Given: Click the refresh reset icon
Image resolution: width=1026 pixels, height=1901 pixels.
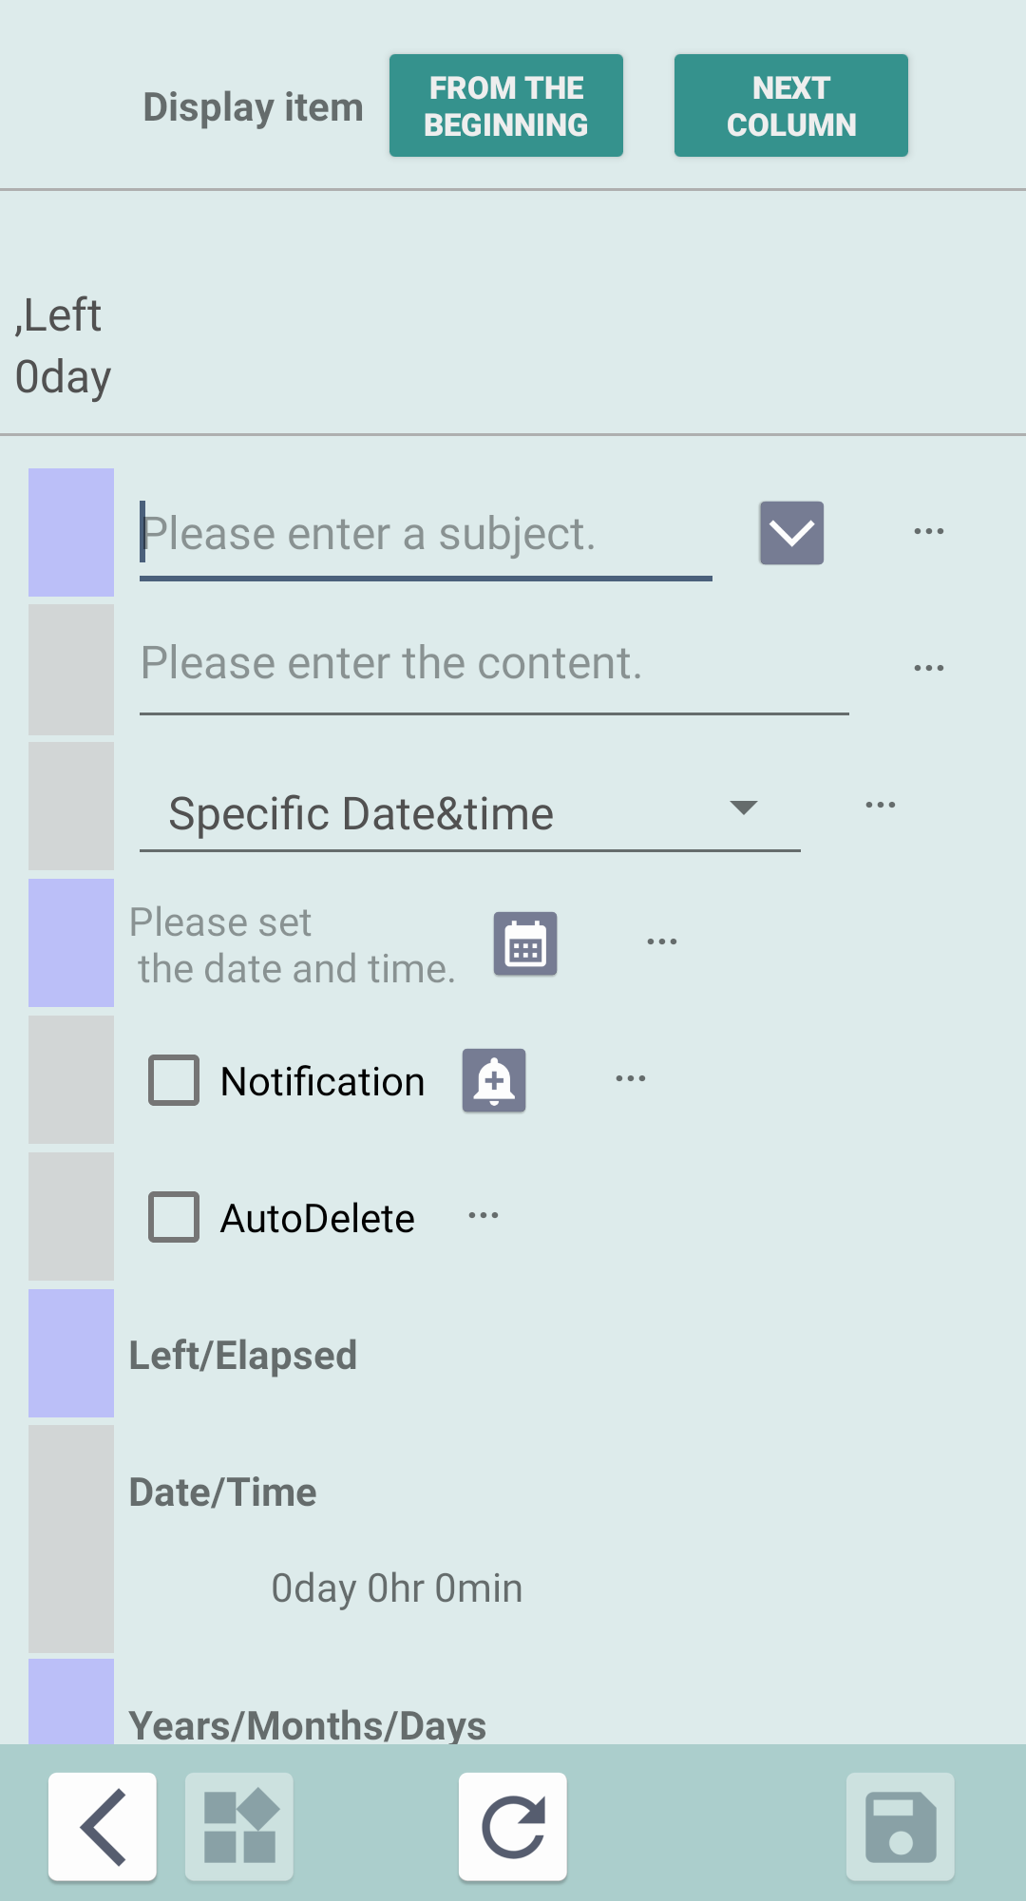Looking at the screenshot, I should [513, 1827].
